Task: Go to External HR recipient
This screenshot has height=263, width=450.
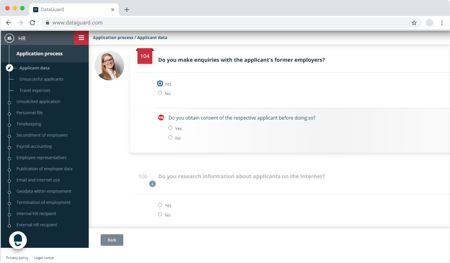Action: click(x=37, y=225)
